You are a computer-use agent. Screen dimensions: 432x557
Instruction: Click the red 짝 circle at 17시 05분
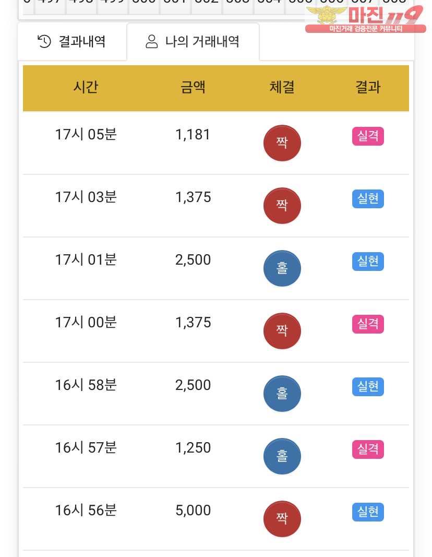point(282,143)
